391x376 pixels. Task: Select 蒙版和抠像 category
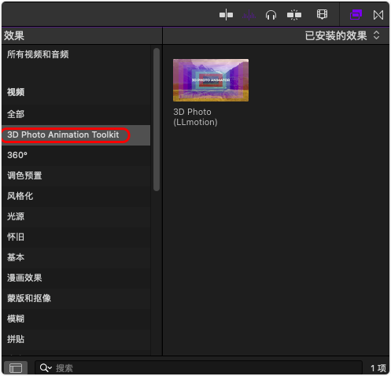click(76, 298)
